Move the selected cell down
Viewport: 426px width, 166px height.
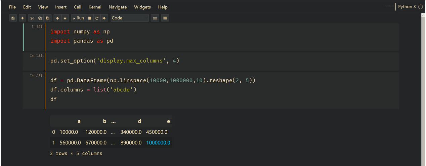[x=65, y=18]
